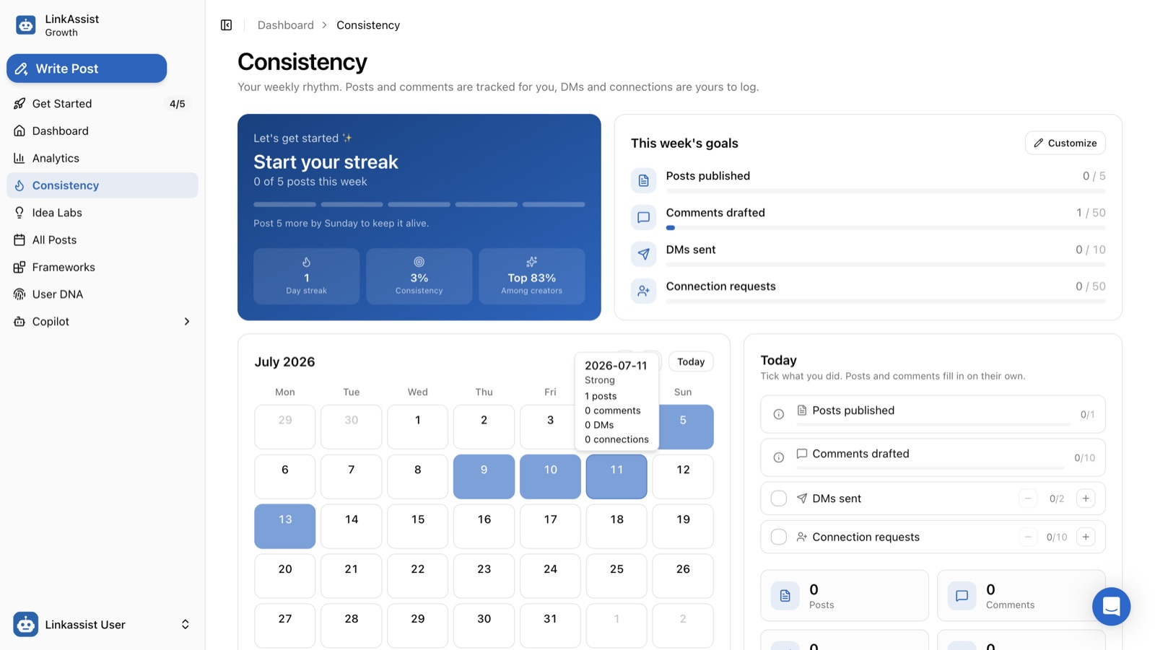Click Dashboard breadcrumb link
This screenshot has width=1155, height=650.
286,25
